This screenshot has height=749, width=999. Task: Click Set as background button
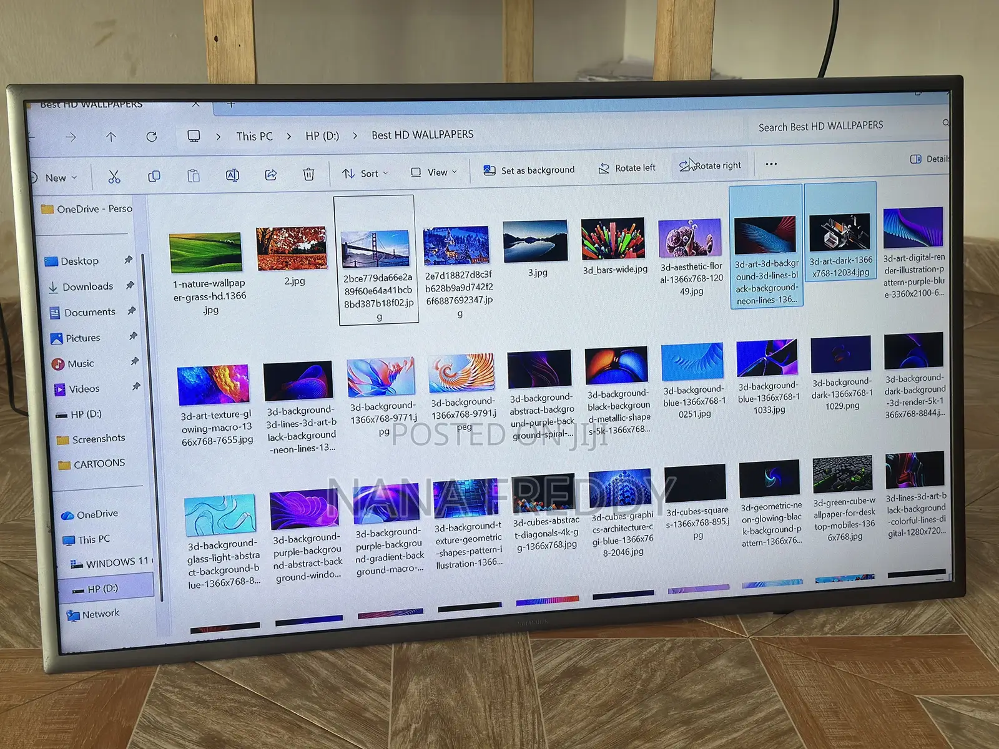tap(529, 170)
